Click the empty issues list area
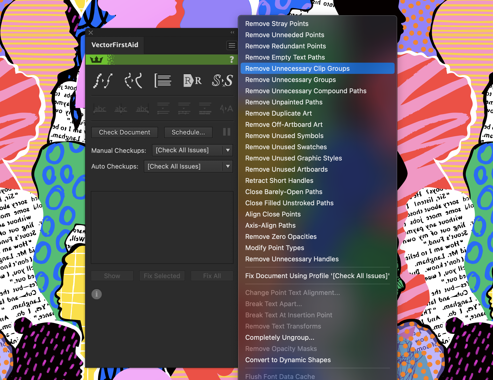The width and height of the screenshot is (493, 380). coord(162,227)
